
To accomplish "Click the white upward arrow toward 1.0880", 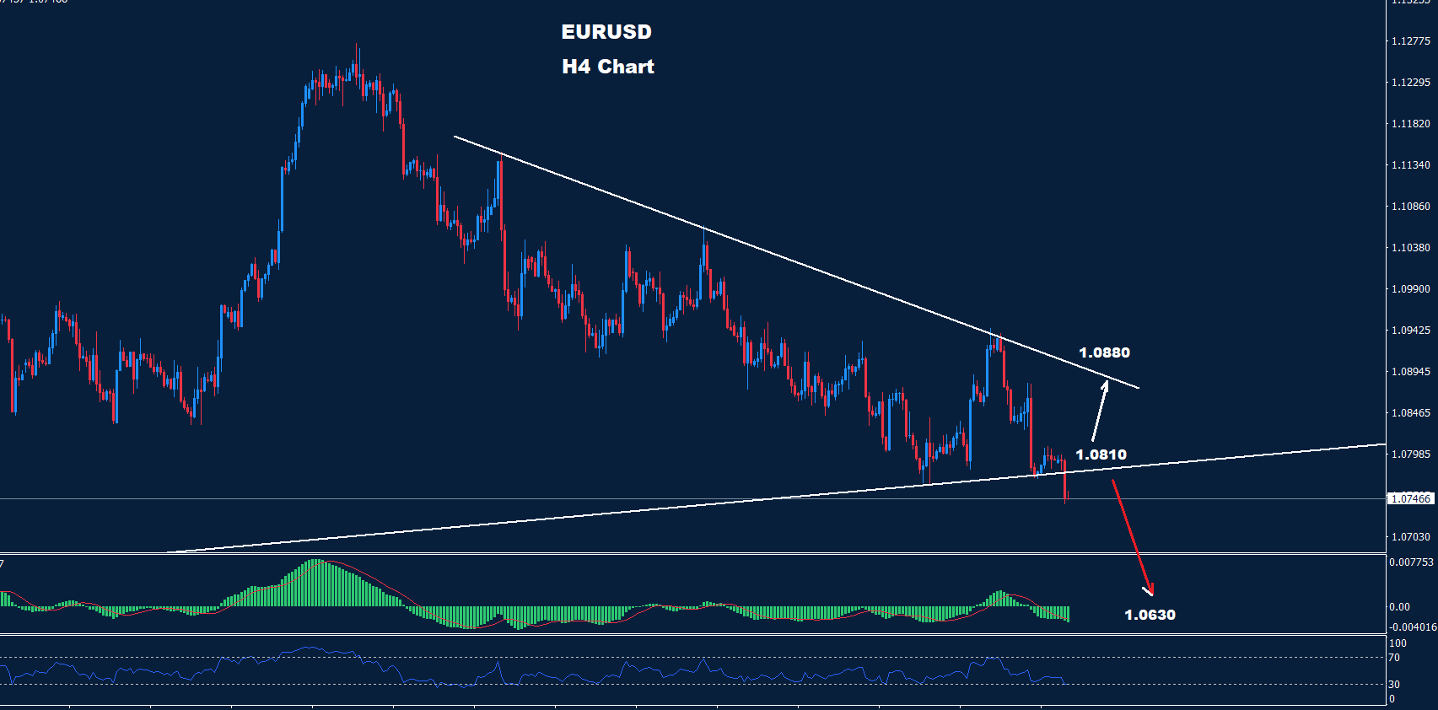I will [x=1099, y=411].
